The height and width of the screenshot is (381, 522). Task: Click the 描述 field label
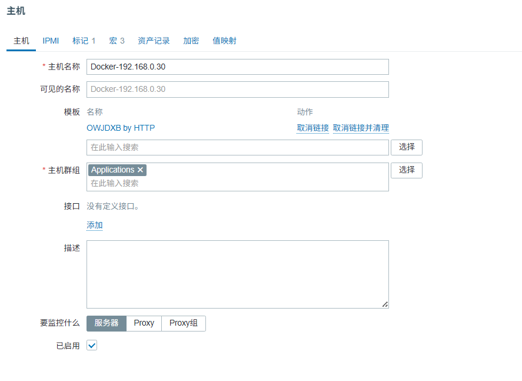(x=72, y=248)
